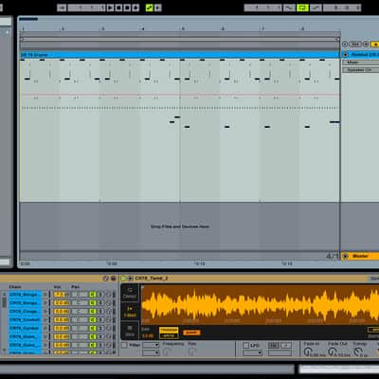Click the round hot-swap button in the drum rack title bar

pos(106,279)
